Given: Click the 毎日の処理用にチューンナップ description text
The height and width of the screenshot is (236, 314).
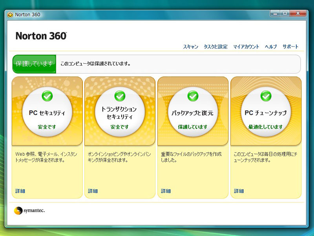Looking at the screenshot, I should [266, 157].
